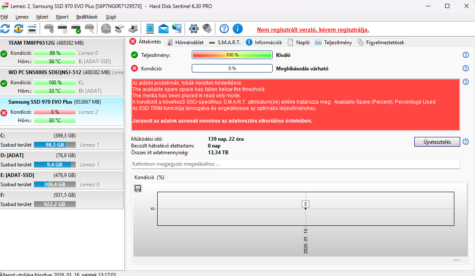This screenshot has width=475, height=276.
Task: Click the 139 nap, 22 óra value
Action: pyautogui.click(x=225, y=139)
